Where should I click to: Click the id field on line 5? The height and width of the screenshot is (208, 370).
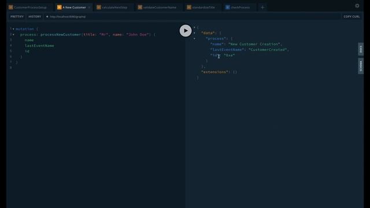27,51
